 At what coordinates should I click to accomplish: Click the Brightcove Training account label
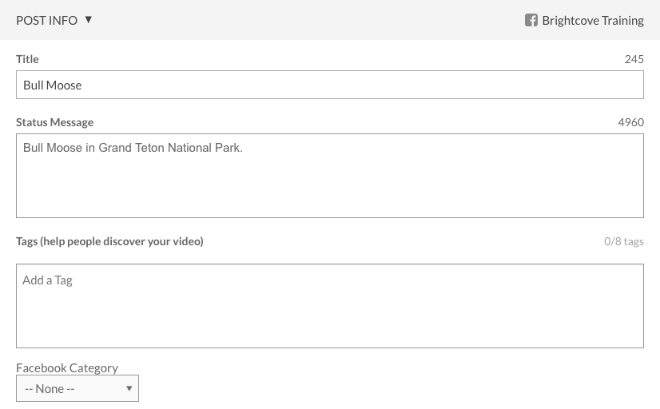coord(592,21)
